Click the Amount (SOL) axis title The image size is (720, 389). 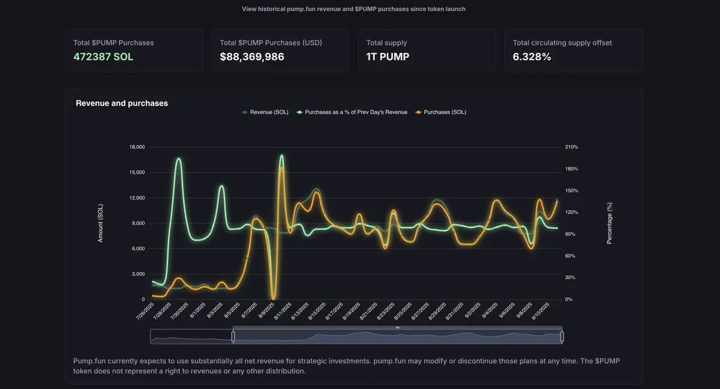point(101,223)
